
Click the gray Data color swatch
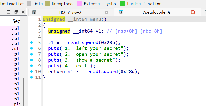29,4
